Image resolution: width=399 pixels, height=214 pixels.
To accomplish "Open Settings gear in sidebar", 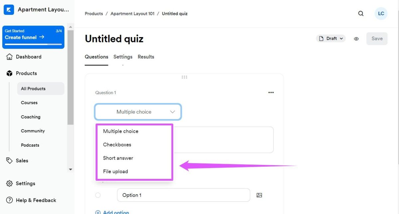I will click(x=9, y=184).
